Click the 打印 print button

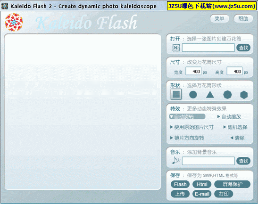[224, 194]
